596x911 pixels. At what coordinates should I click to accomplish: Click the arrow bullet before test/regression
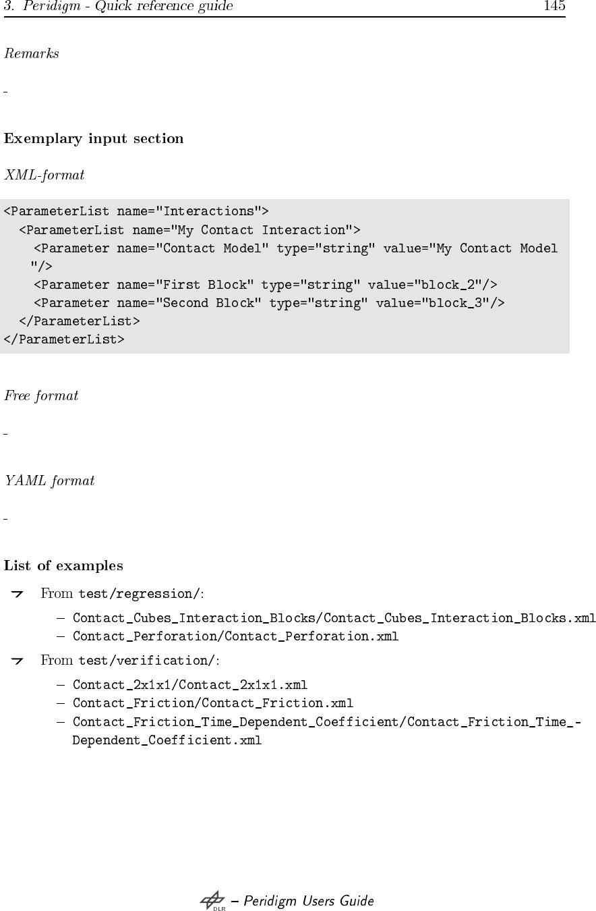(18, 594)
